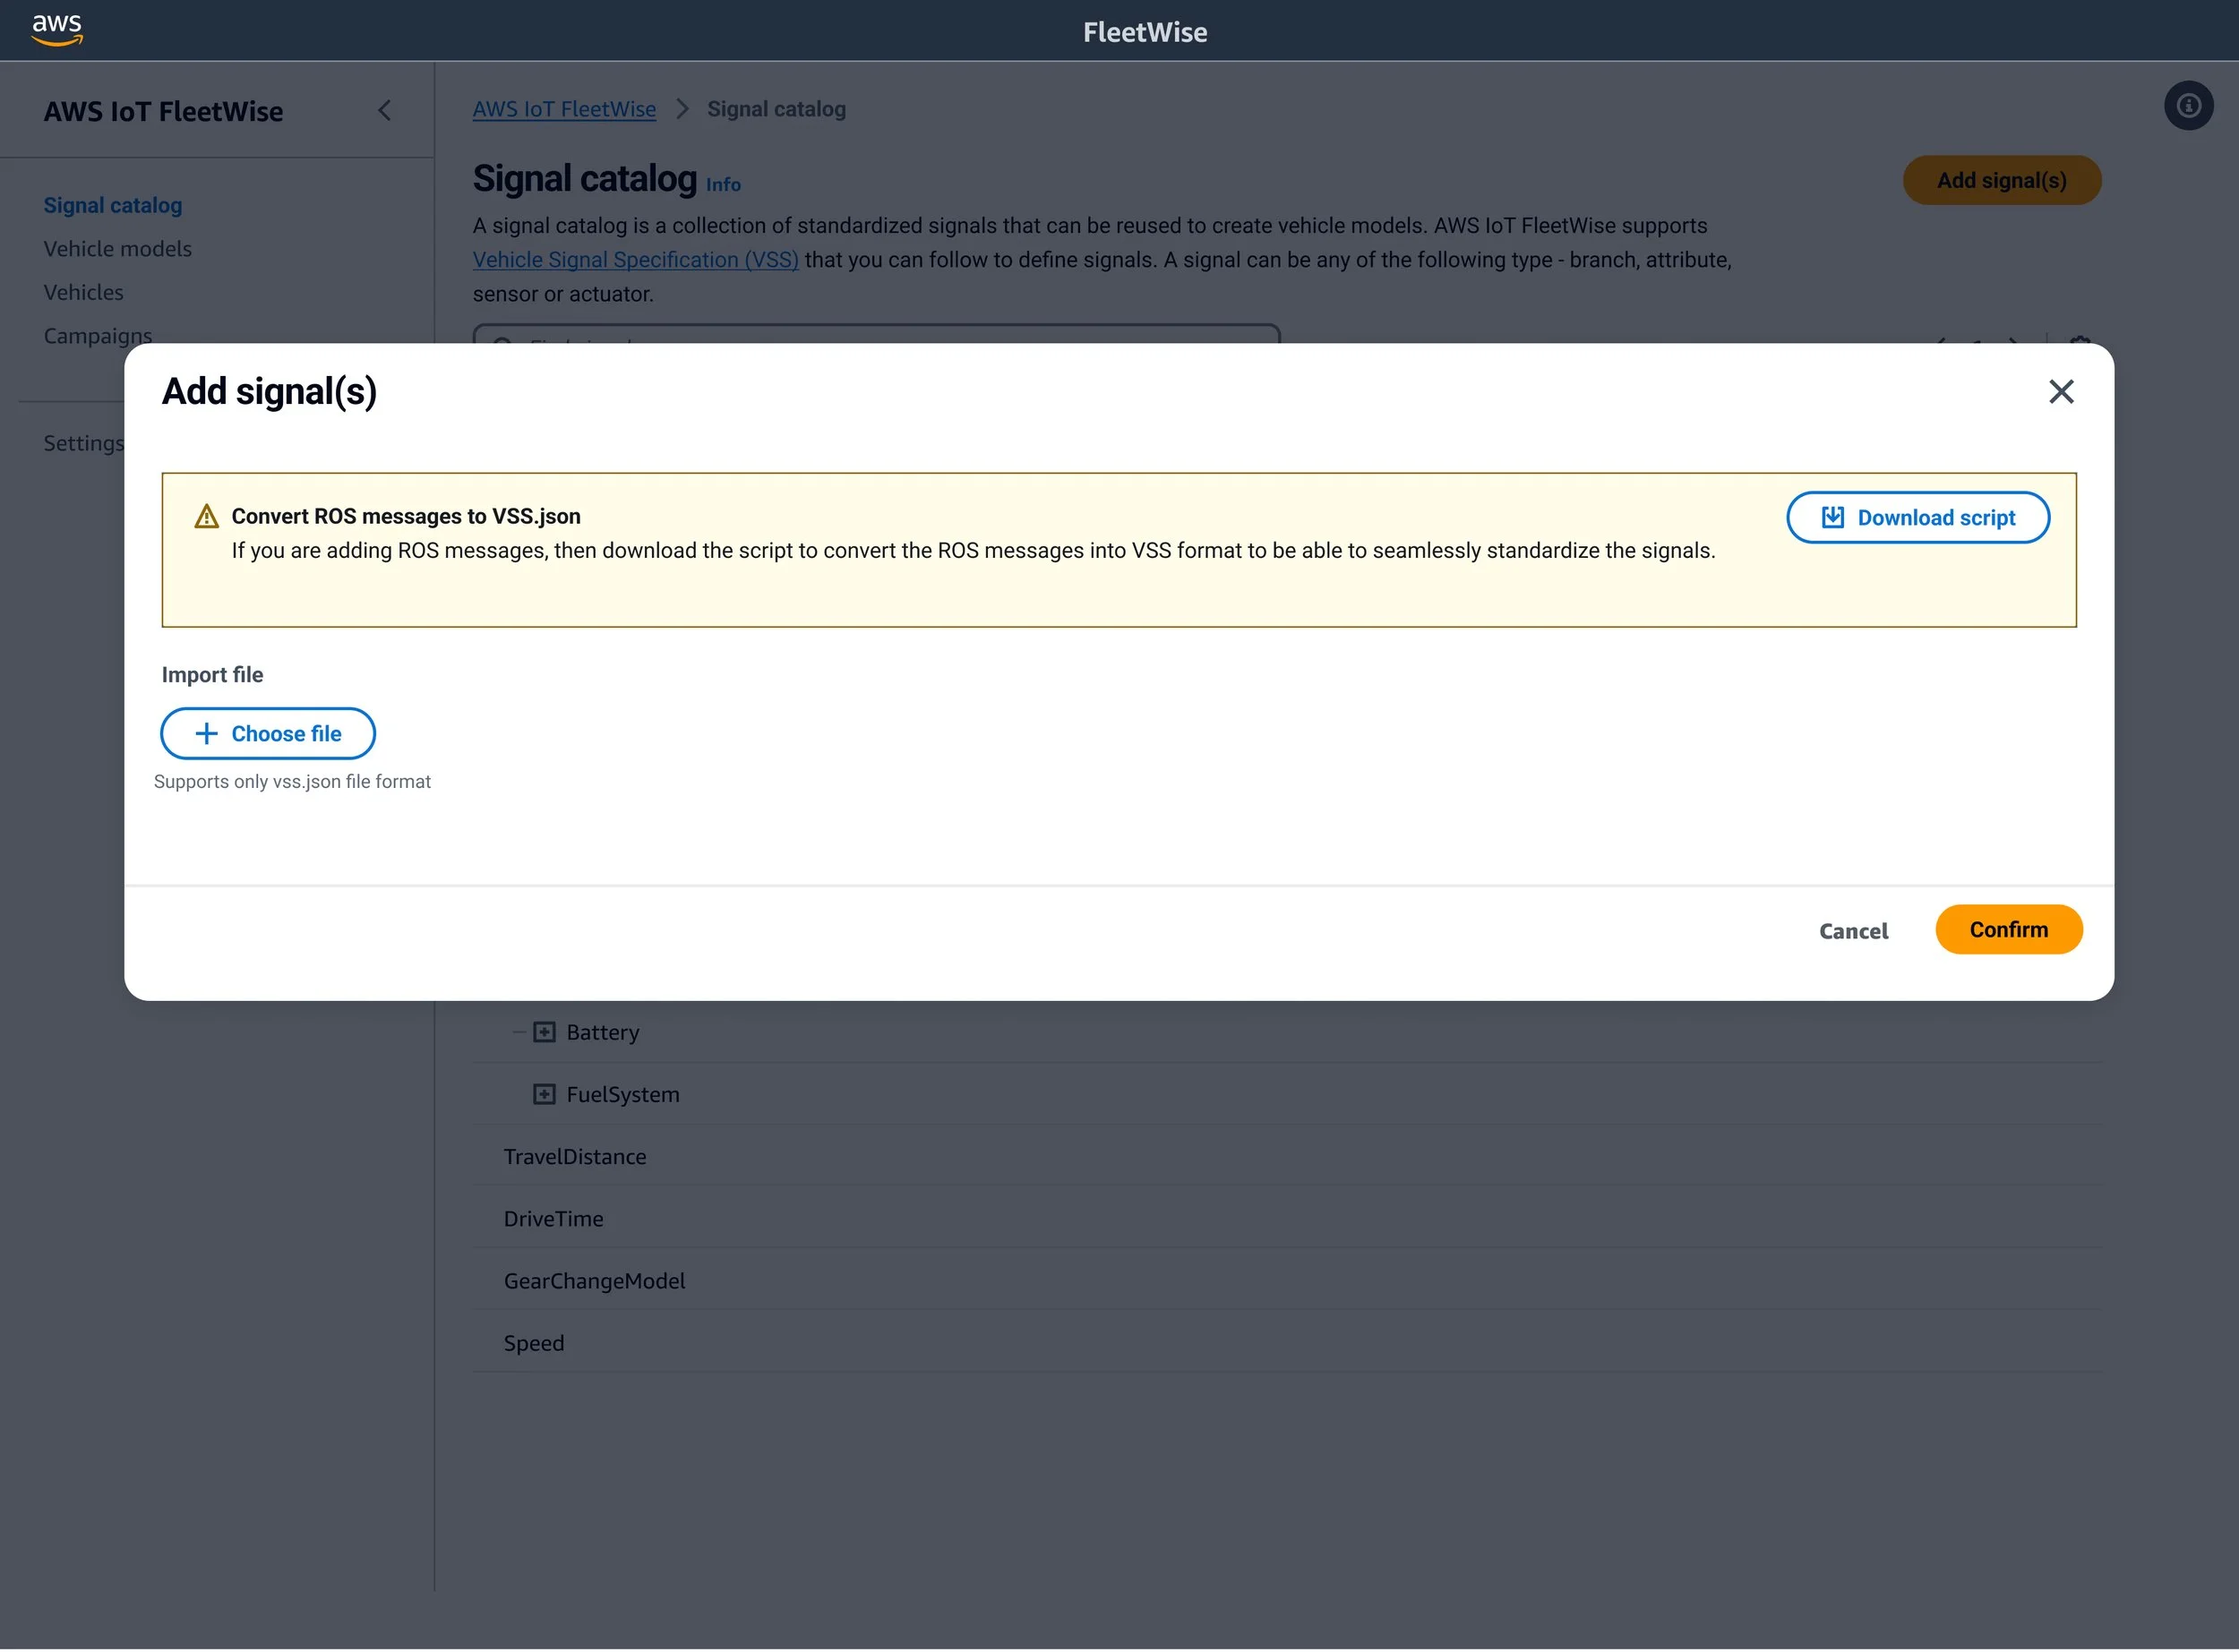
Task: Expand the FuelSystem tree node
Action: [x=544, y=1094]
